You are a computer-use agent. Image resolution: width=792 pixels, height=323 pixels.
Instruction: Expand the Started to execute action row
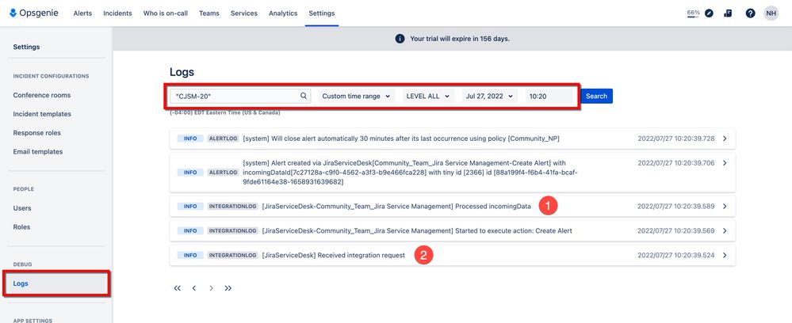tap(725, 230)
